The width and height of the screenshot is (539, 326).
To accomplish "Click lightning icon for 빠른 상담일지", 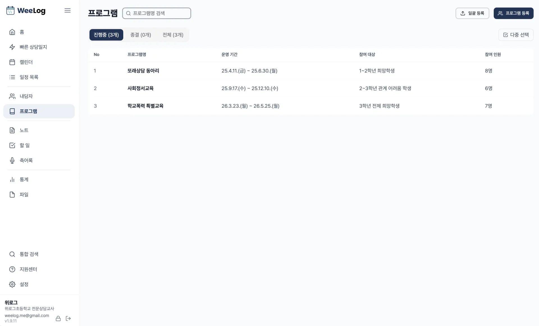I will [x=12, y=47].
